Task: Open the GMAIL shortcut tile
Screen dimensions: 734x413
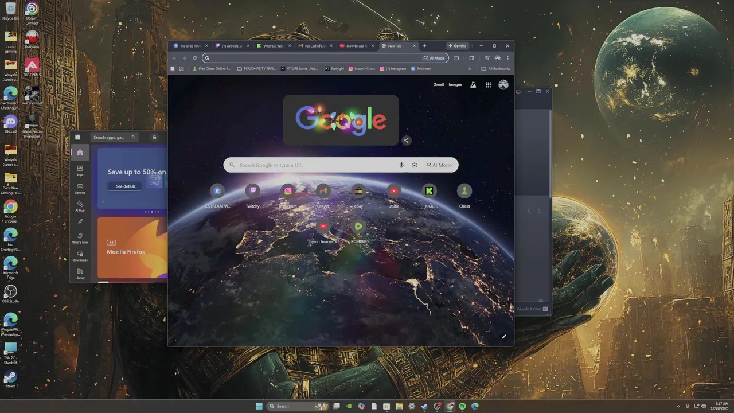Action: tap(323, 196)
